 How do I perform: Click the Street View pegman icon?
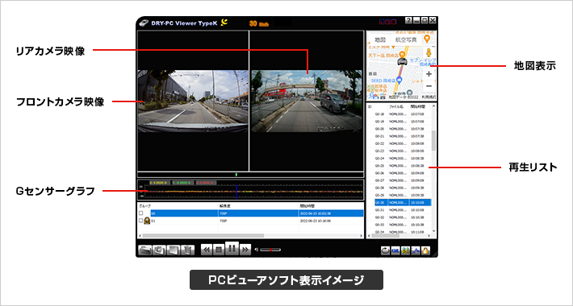tap(429, 52)
